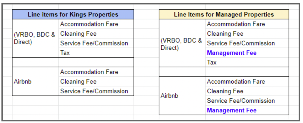The image size is (303, 123).
Task: Click Kings VRBO section Service Fee/Commission cell
Action: (x=94, y=43)
